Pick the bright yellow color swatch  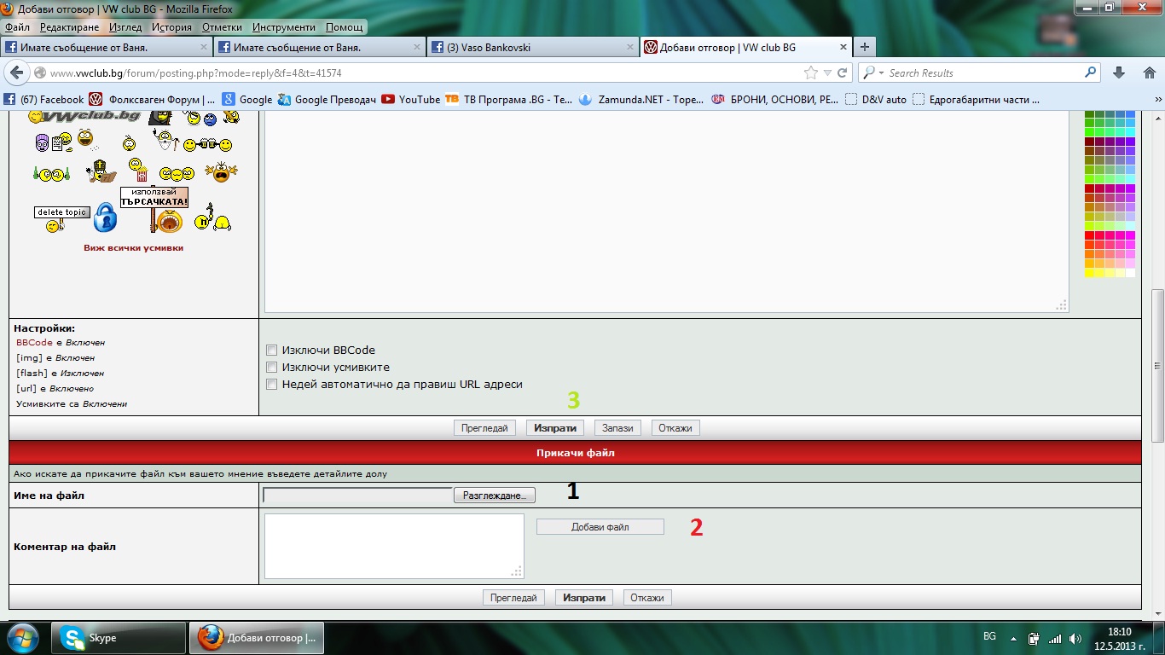click(1090, 273)
